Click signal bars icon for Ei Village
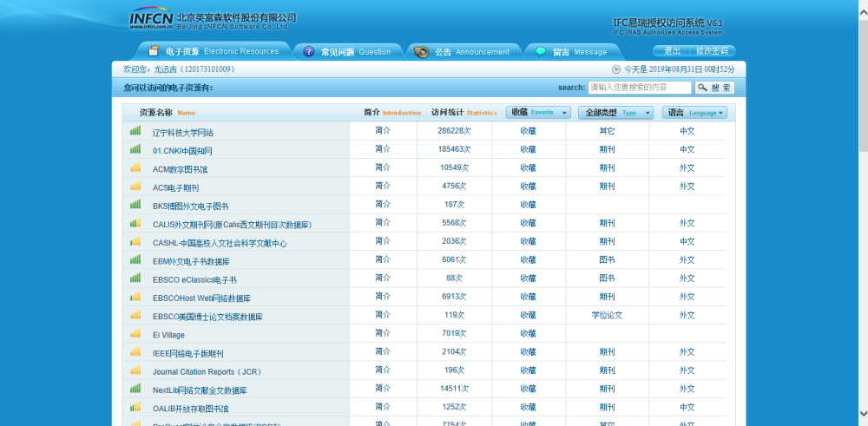Viewport: 868px width, 426px height. tap(135, 333)
